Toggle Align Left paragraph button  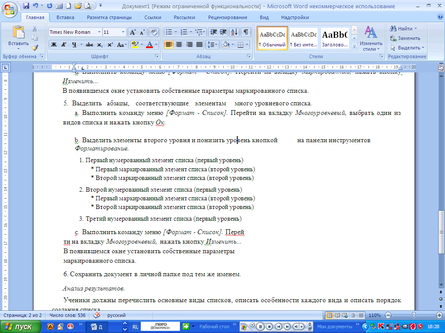(x=169, y=45)
